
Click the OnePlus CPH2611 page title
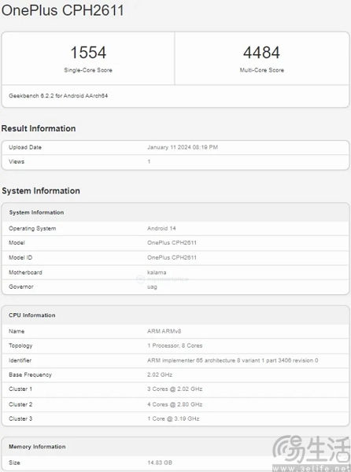(63, 10)
